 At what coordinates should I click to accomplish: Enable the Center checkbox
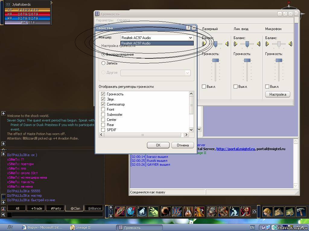103,119
